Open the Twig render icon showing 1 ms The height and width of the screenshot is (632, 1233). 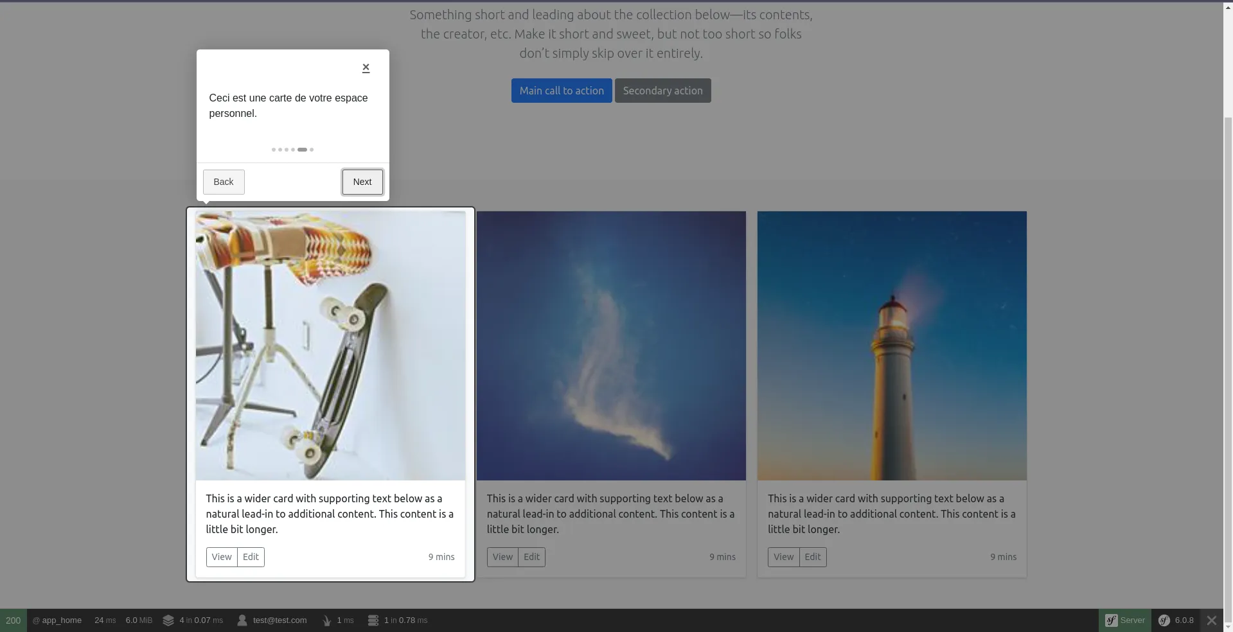pyautogui.click(x=327, y=620)
